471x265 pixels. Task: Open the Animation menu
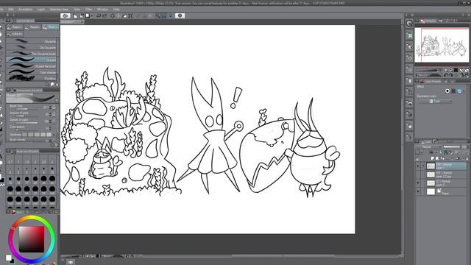click(x=25, y=10)
